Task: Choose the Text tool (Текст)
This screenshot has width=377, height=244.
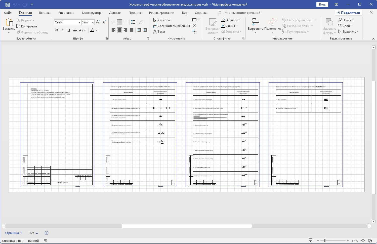Action: [x=159, y=32]
